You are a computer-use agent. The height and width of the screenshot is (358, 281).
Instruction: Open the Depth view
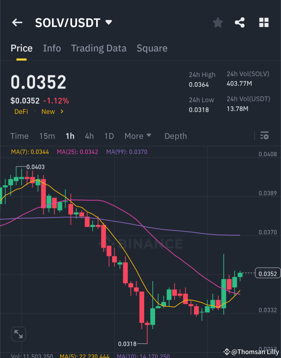176,136
